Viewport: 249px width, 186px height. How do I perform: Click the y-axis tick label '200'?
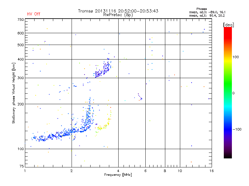click(x=21, y=104)
